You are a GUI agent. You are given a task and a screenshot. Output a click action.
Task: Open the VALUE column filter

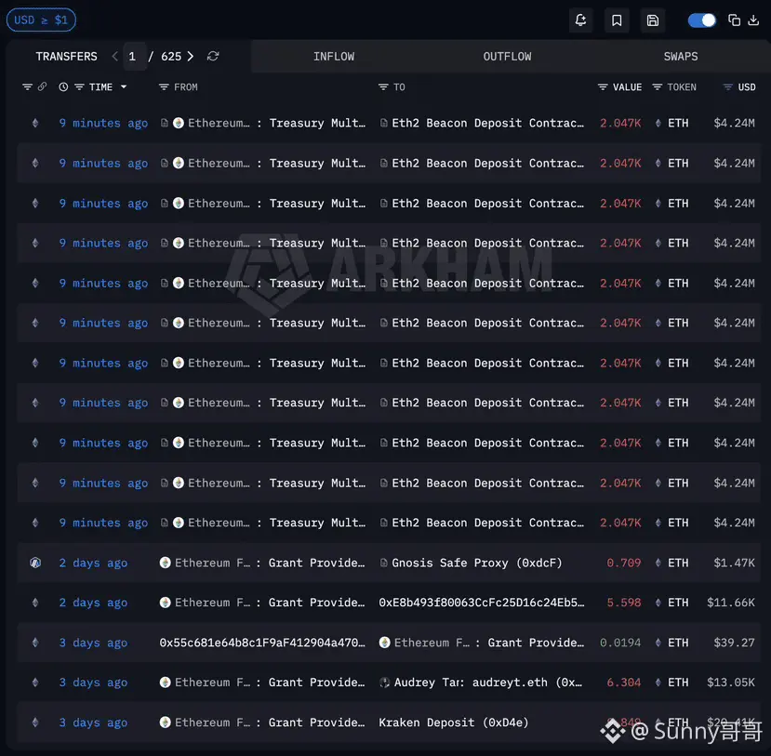click(603, 87)
